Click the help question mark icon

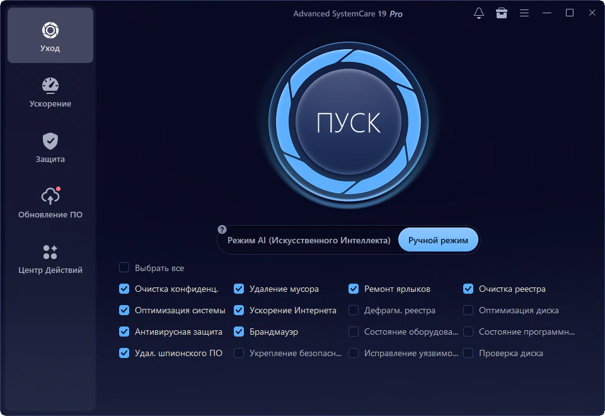pyautogui.click(x=222, y=229)
